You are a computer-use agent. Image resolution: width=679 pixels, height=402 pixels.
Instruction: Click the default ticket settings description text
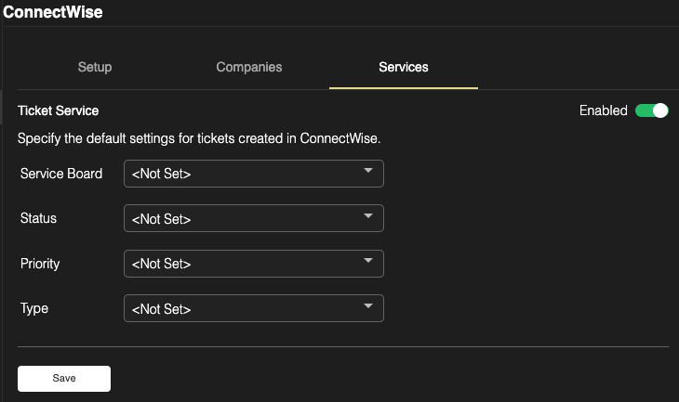(x=200, y=139)
